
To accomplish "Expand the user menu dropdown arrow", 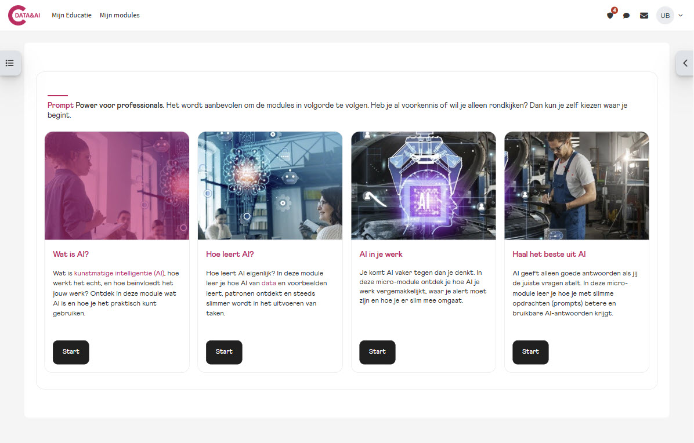I will [681, 16].
